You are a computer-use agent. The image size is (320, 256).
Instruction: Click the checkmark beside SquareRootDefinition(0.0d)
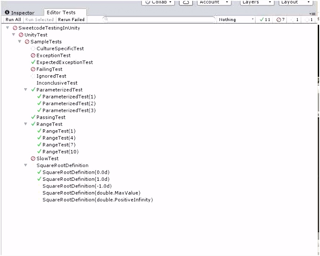coord(39,172)
